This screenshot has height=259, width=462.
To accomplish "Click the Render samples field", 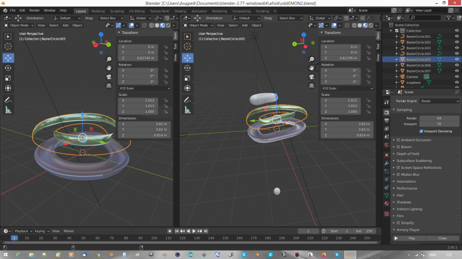I will 439,118.
